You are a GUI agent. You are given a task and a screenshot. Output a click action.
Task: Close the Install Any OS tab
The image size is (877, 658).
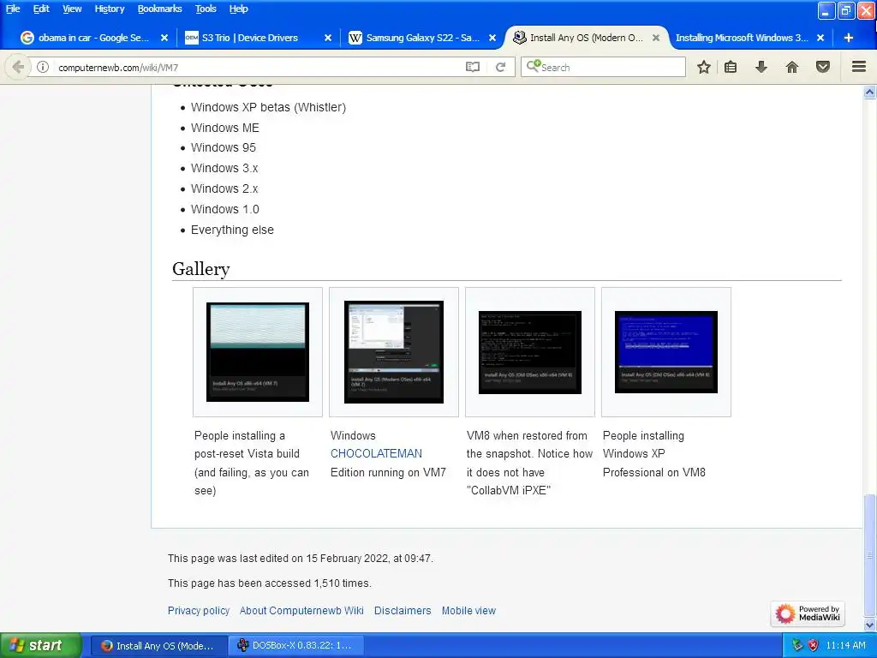tap(656, 38)
